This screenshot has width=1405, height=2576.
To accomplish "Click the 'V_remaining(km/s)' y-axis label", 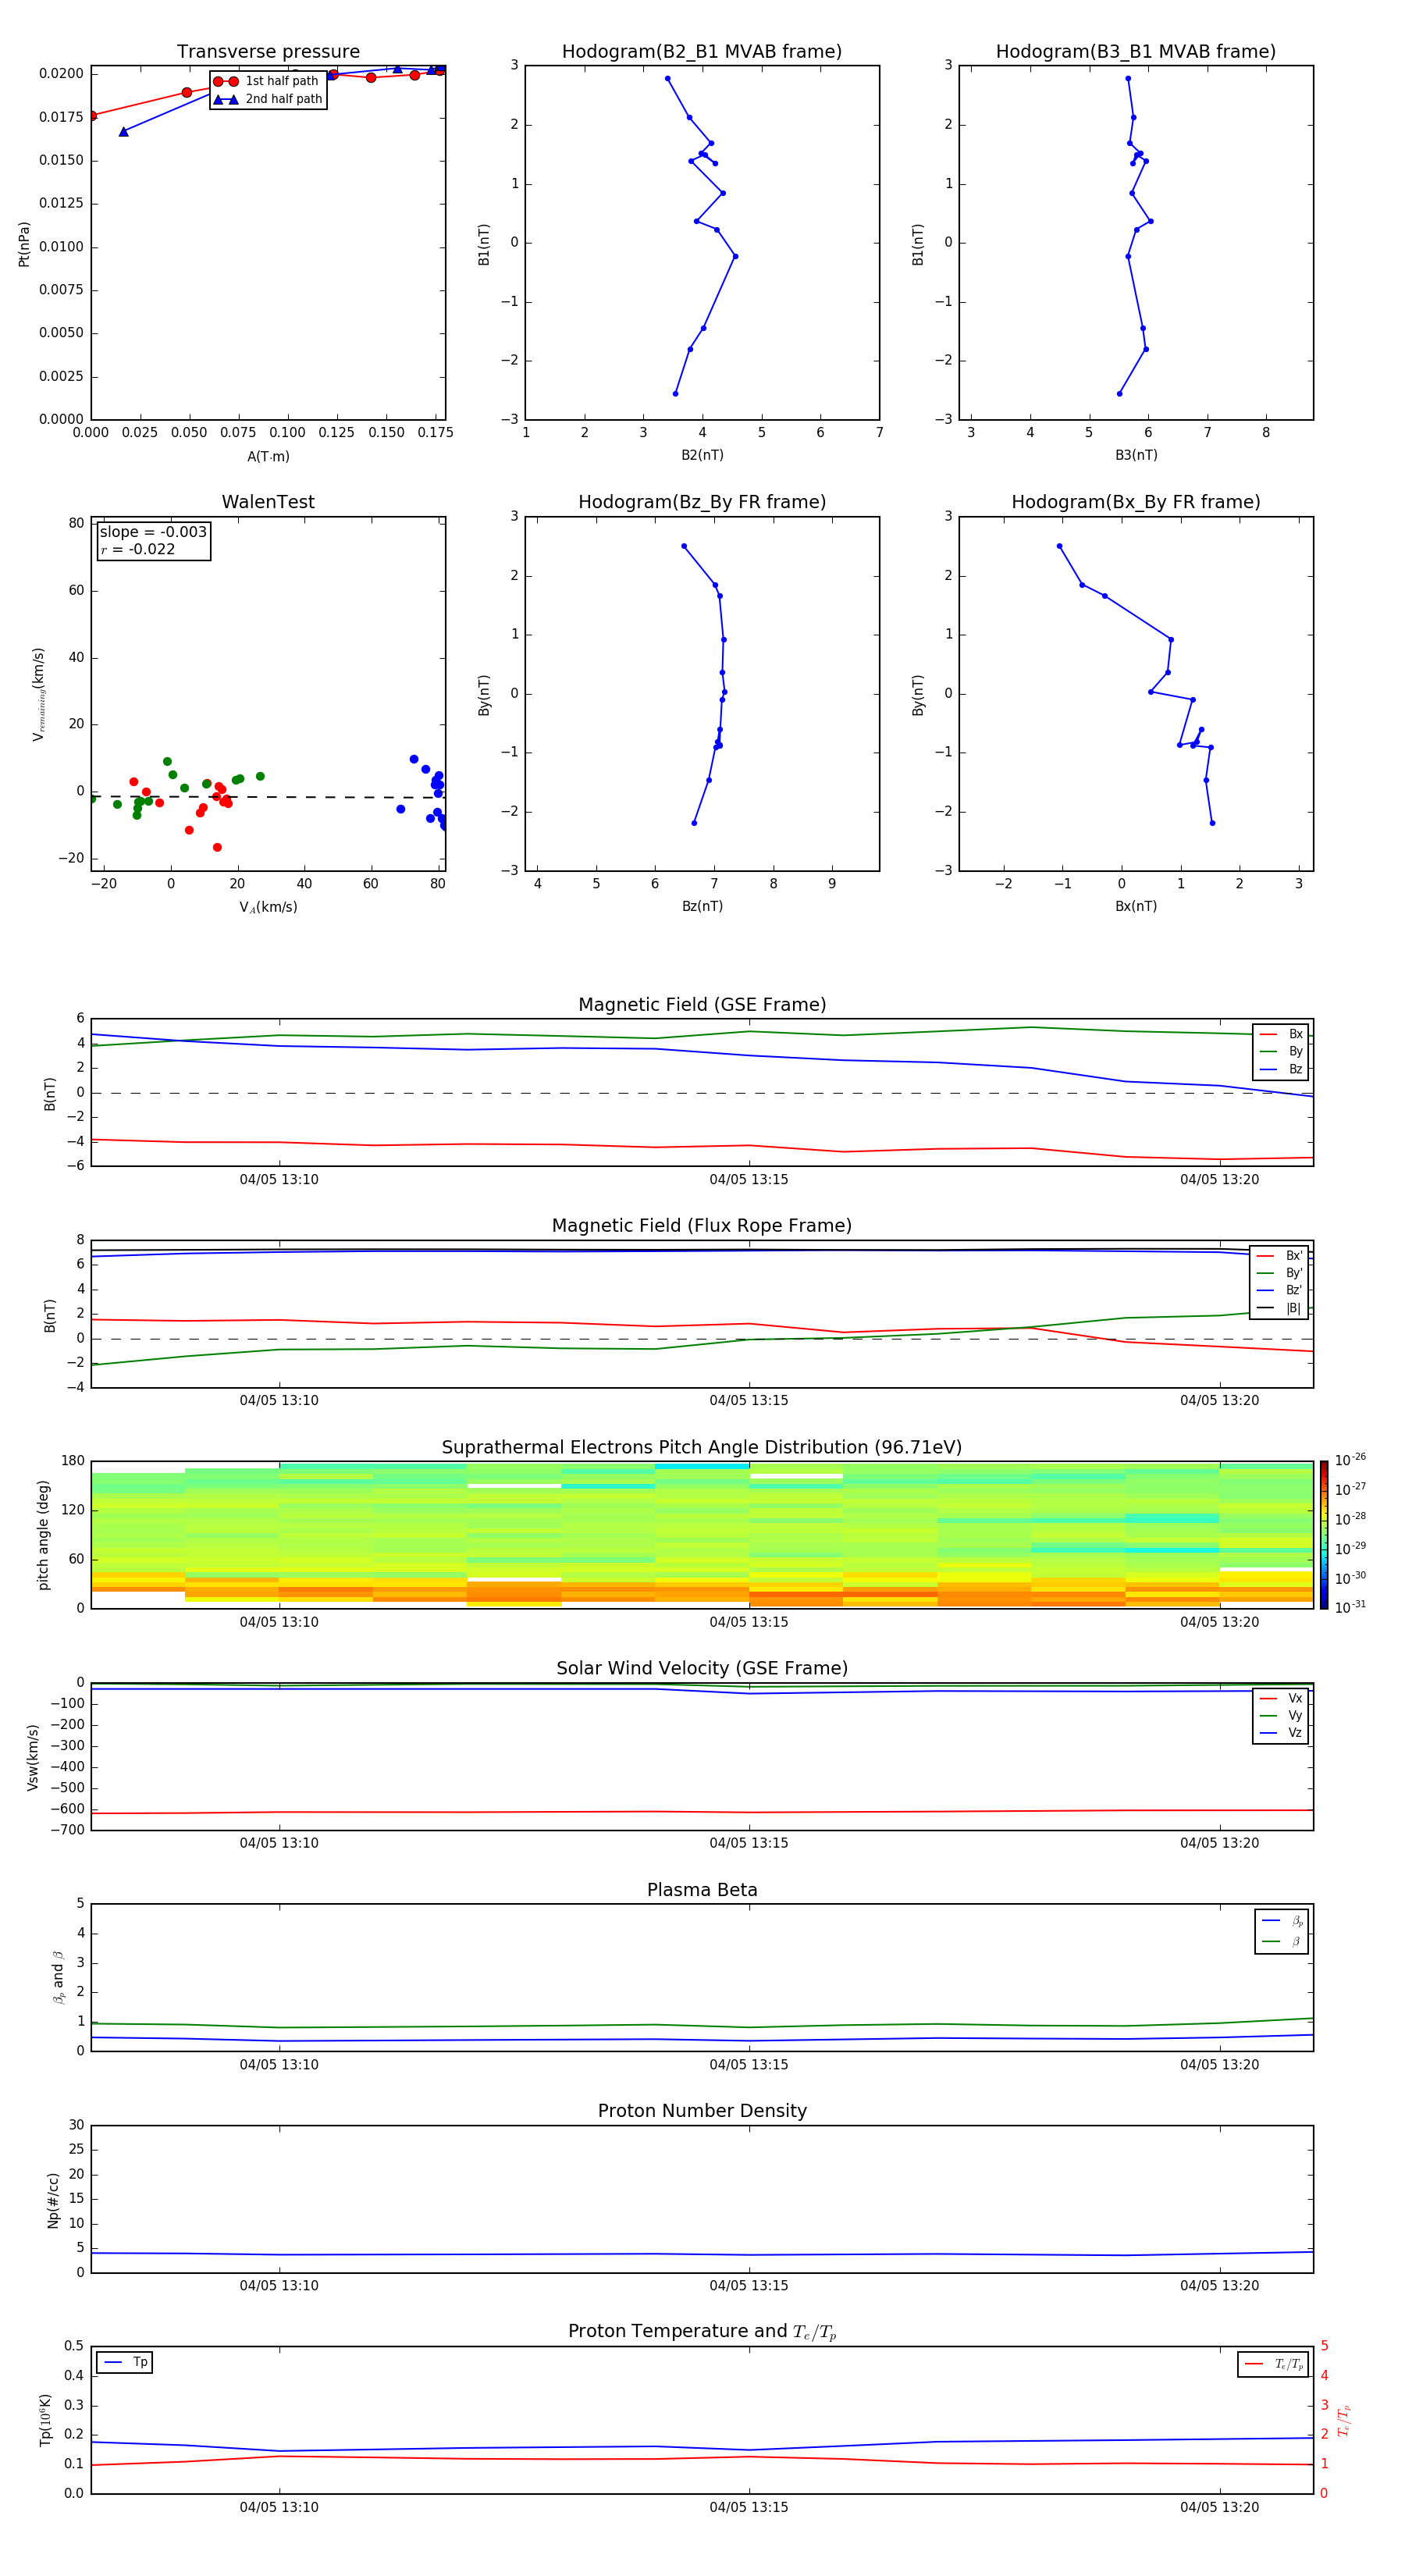I will 38,694.
